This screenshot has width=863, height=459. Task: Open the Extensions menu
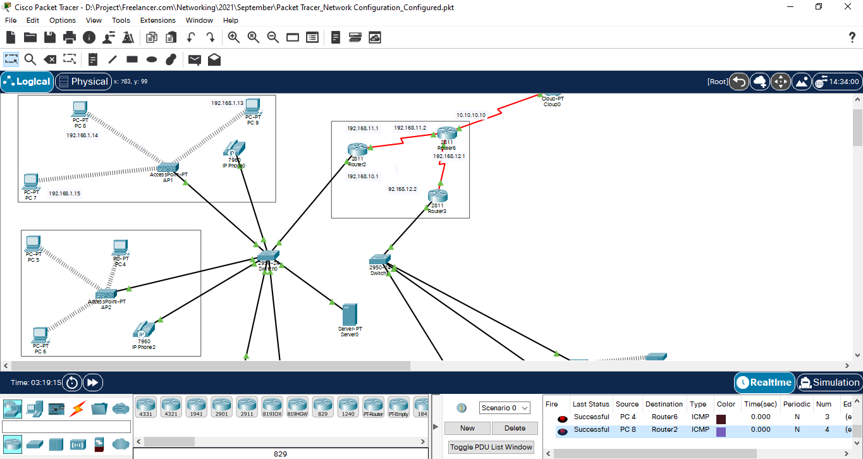click(157, 20)
